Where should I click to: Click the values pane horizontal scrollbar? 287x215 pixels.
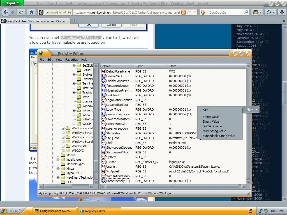[172, 186]
